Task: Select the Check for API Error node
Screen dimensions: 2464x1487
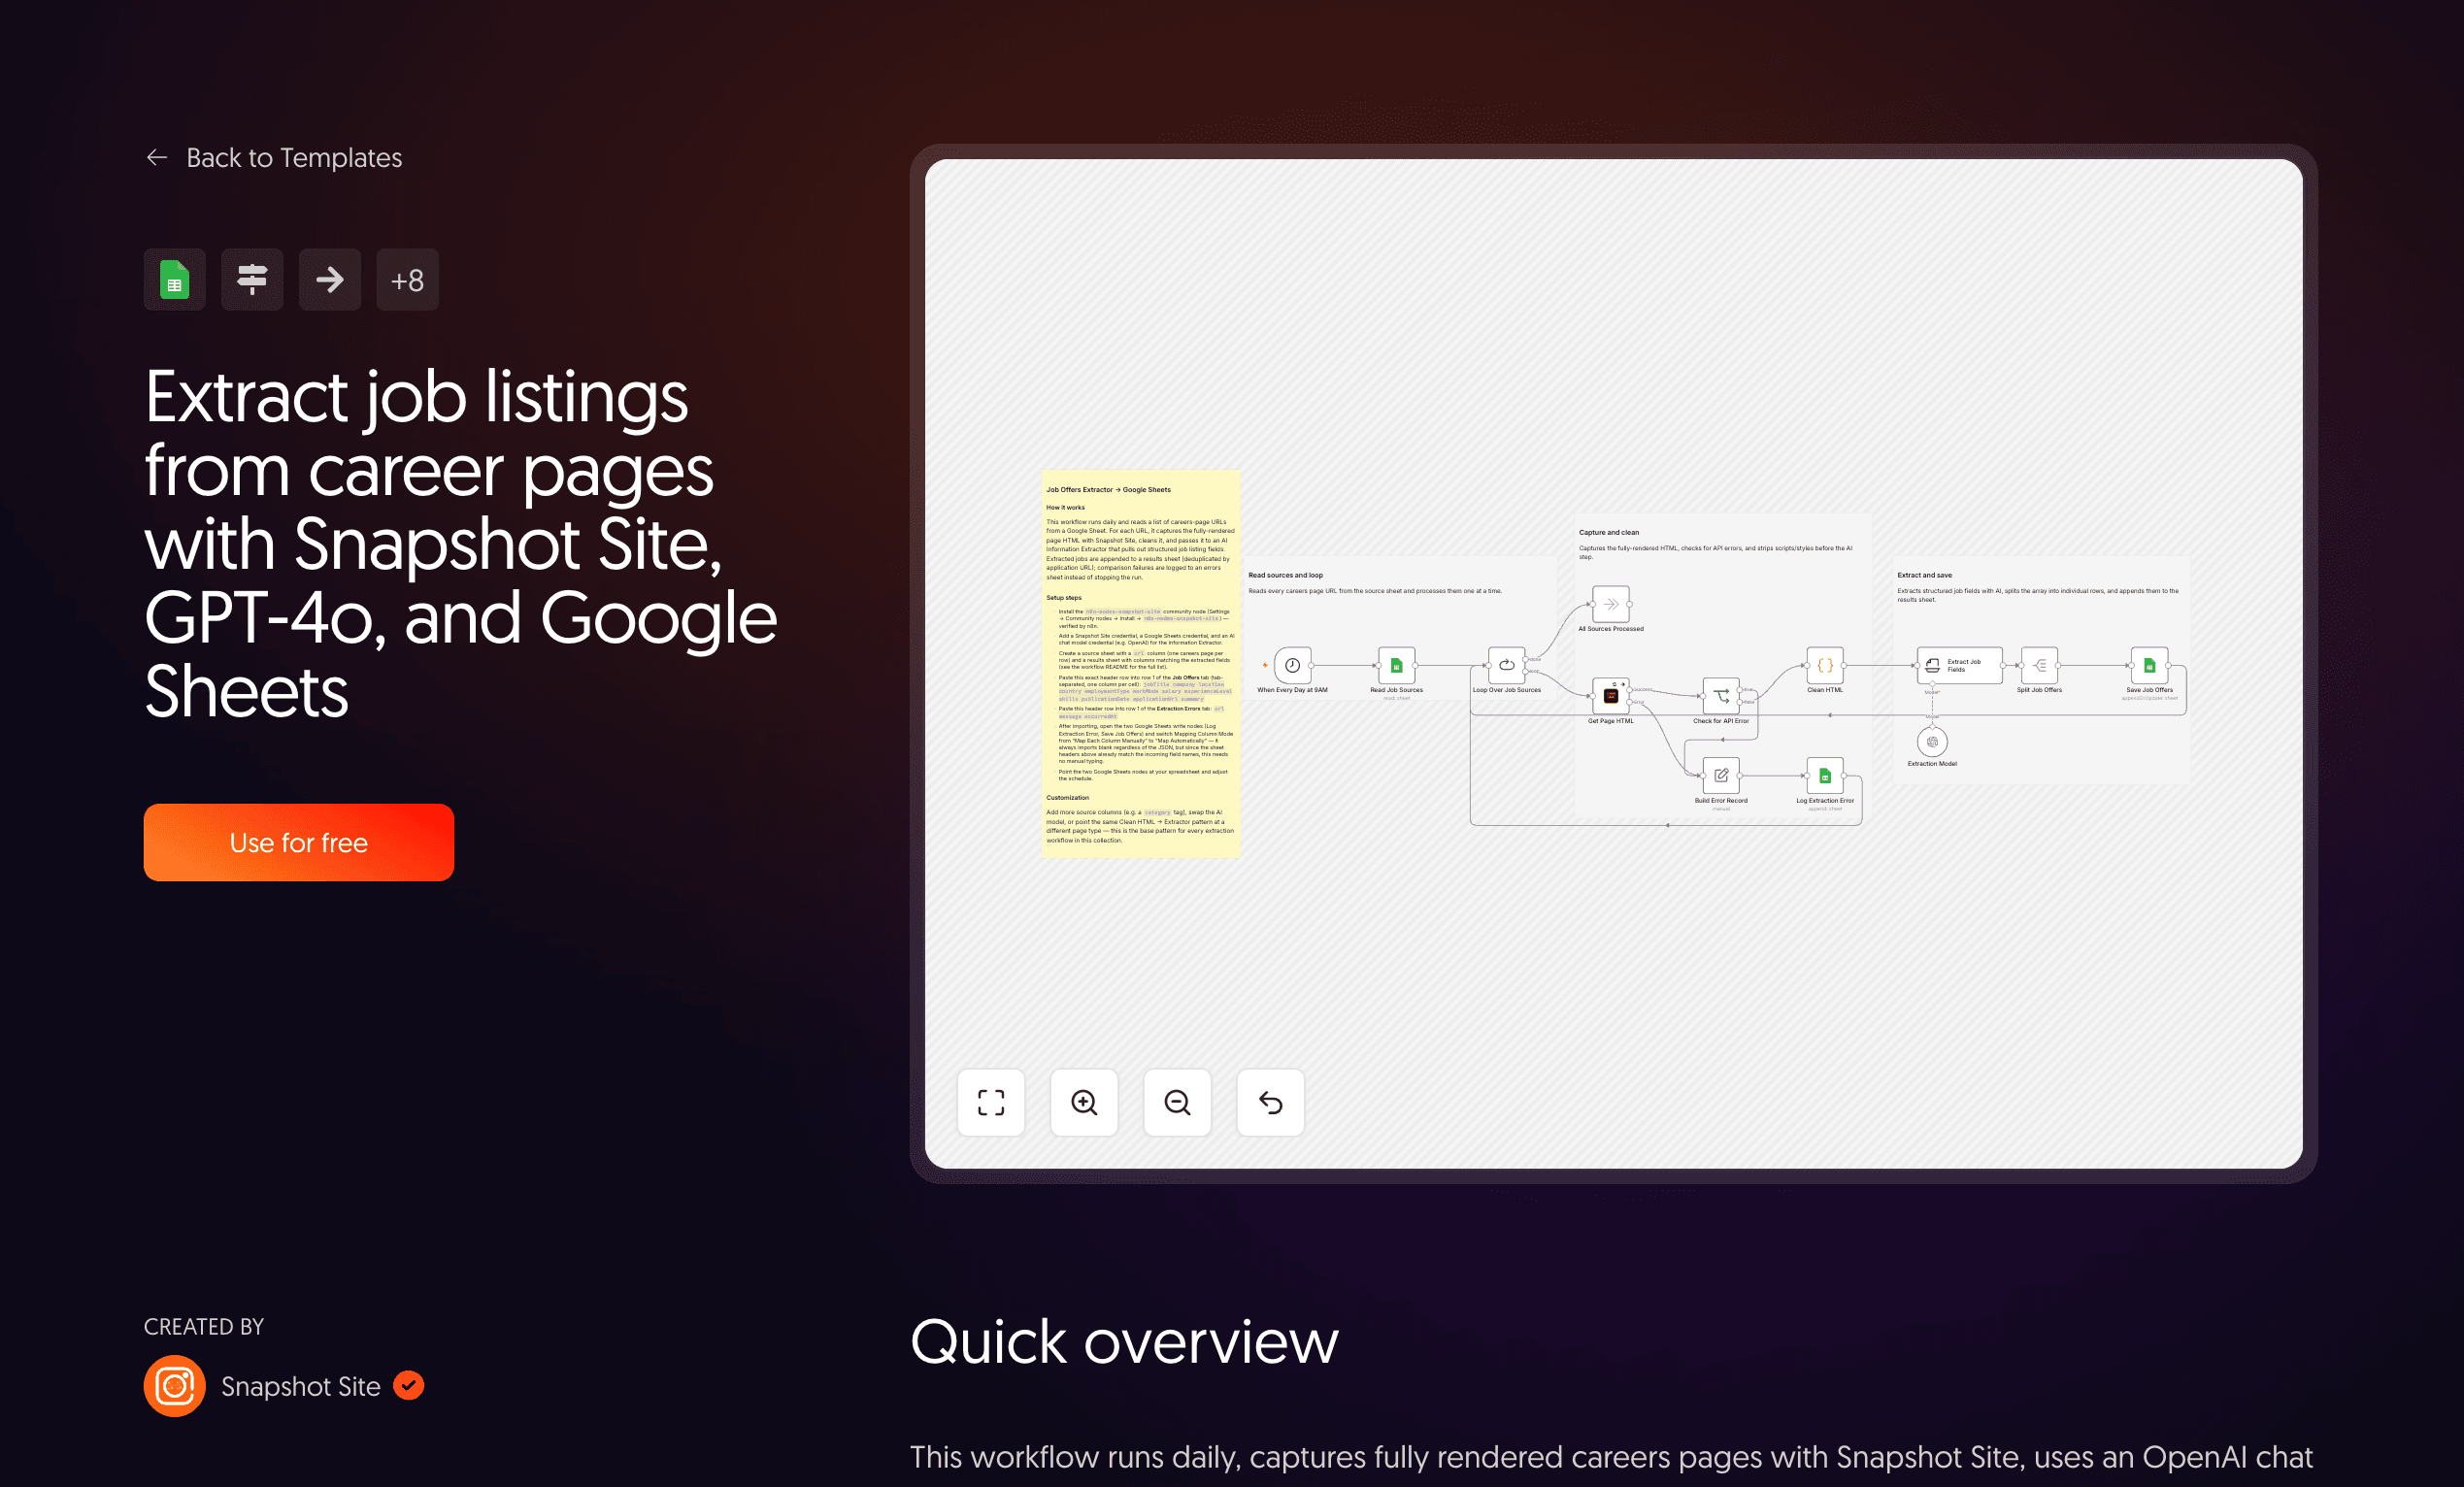Action: (x=1721, y=696)
